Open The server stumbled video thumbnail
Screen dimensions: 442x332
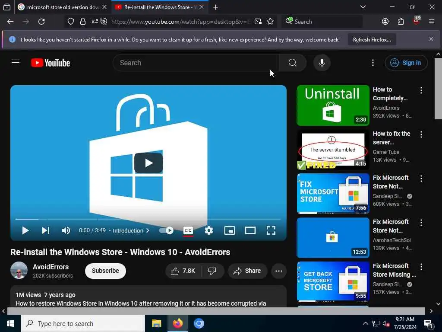333,149
